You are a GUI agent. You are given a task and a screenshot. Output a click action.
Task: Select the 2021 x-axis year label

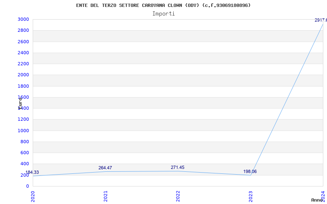105,196
